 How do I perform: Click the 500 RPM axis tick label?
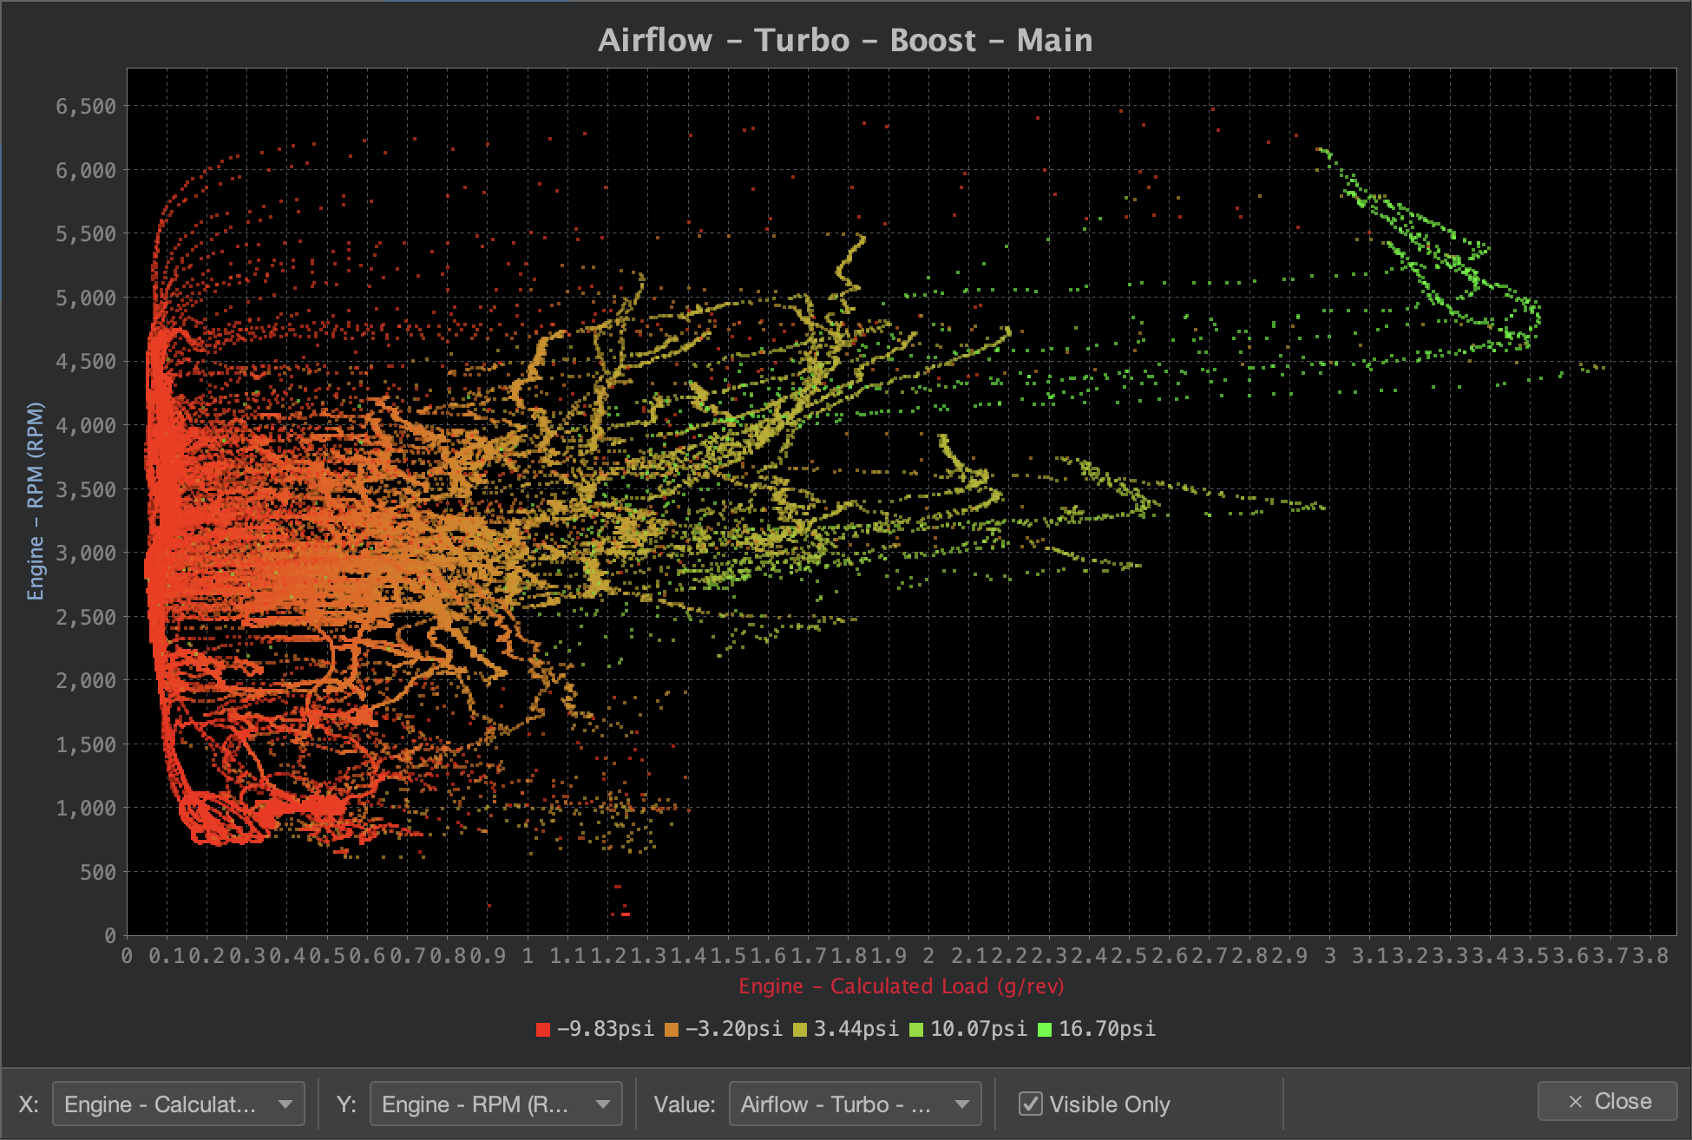(x=98, y=872)
